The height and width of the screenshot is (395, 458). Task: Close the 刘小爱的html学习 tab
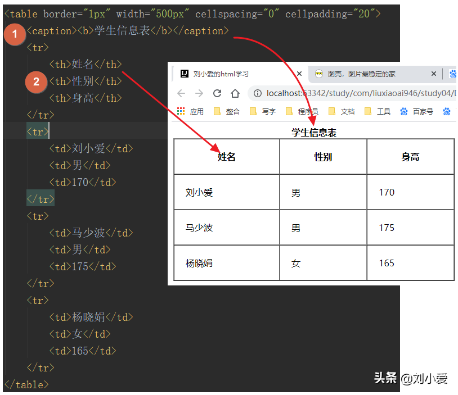tap(299, 74)
